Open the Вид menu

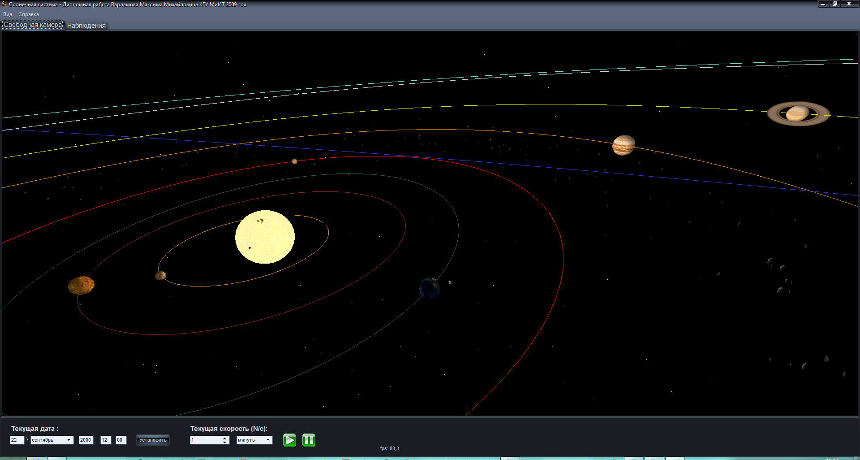pos(8,14)
